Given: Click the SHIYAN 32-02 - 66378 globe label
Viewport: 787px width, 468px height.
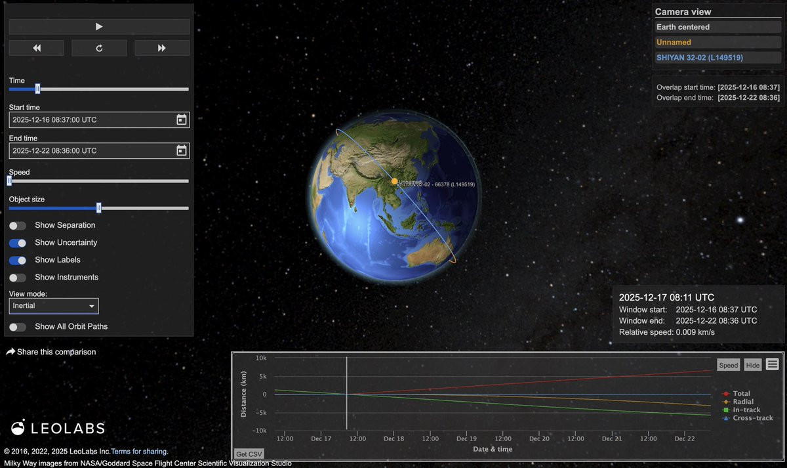Looking at the screenshot, I should (436, 185).
